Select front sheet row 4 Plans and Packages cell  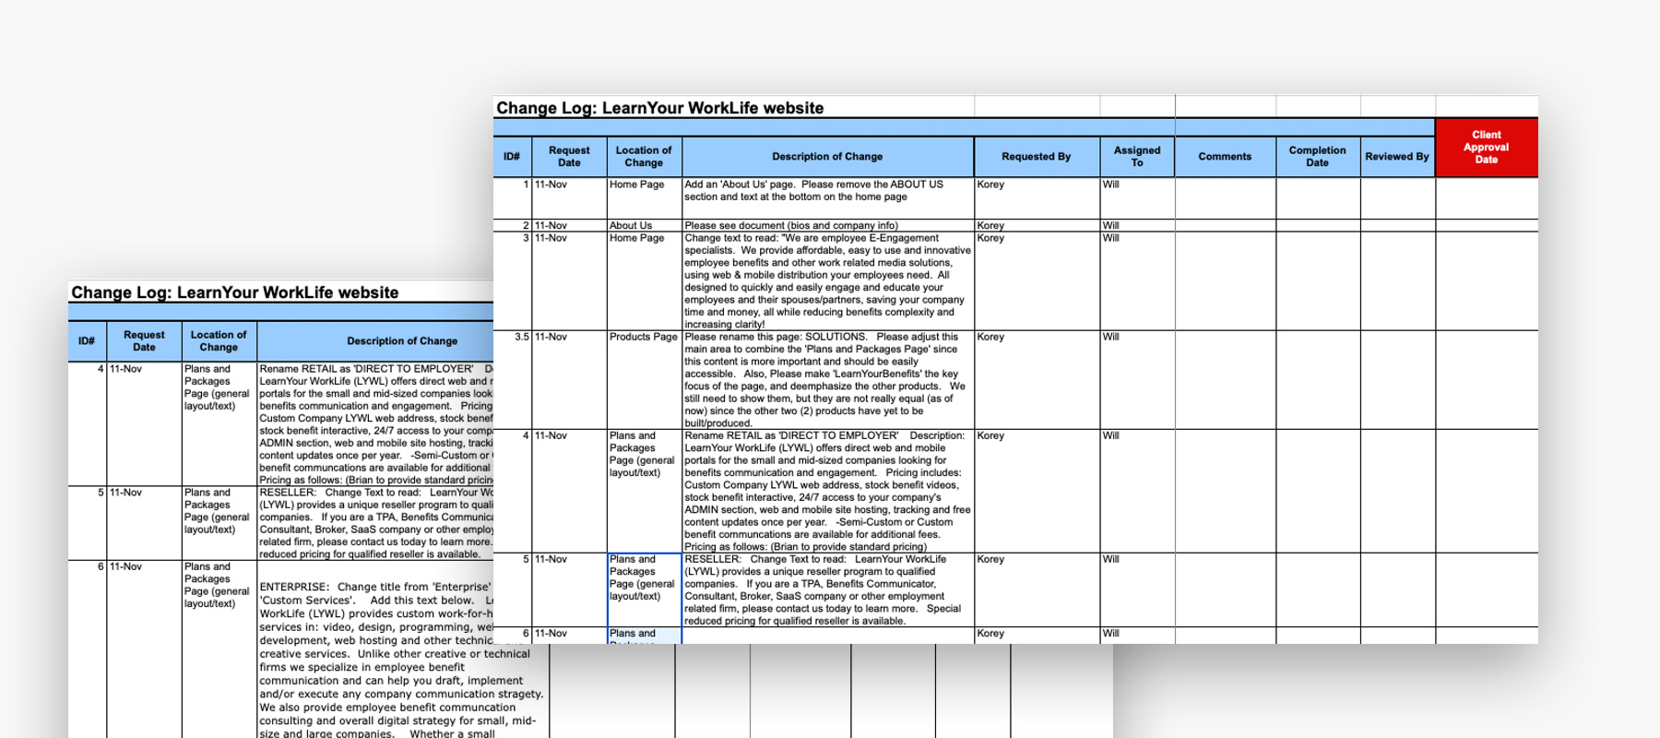click(644, 491)
